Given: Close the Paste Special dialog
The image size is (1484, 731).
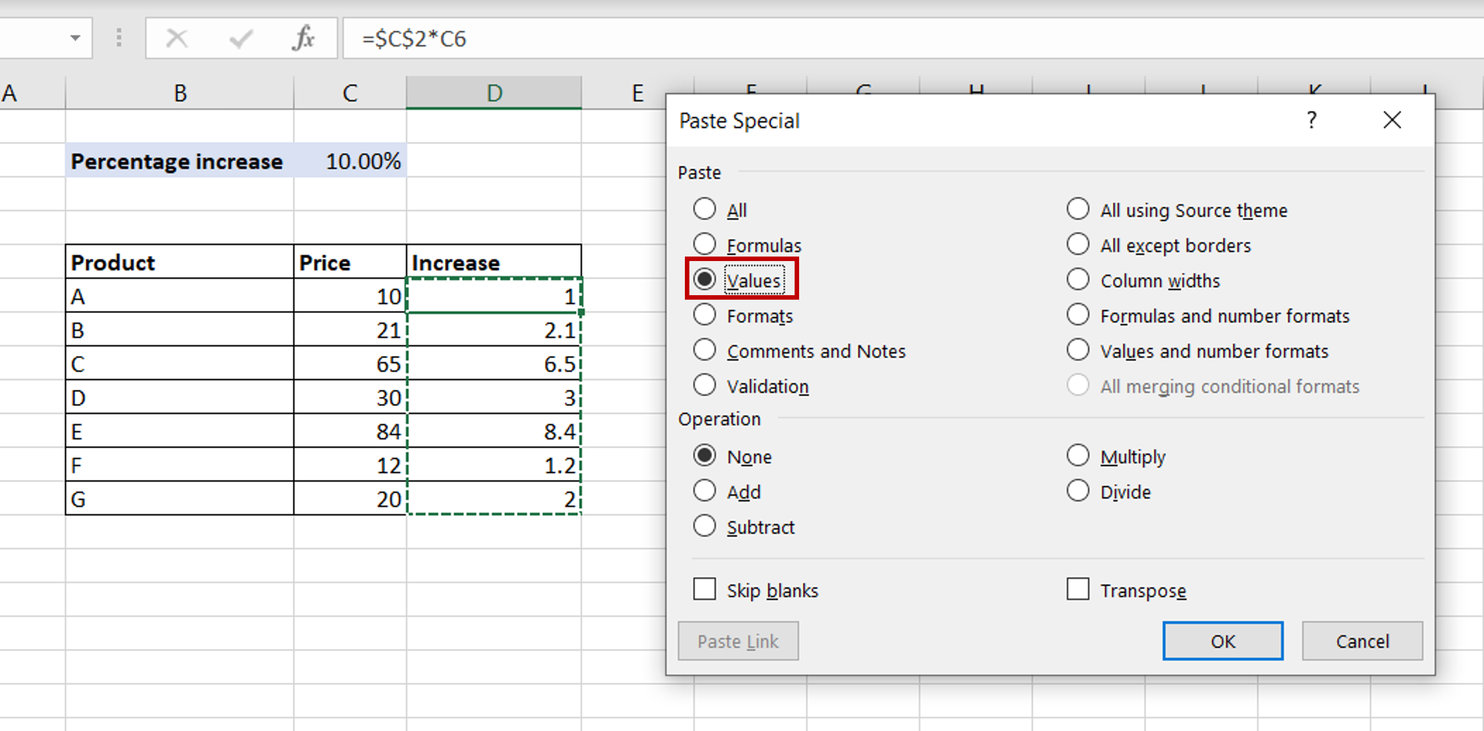Looking at the screenshot, I should tap(1392, 120).
